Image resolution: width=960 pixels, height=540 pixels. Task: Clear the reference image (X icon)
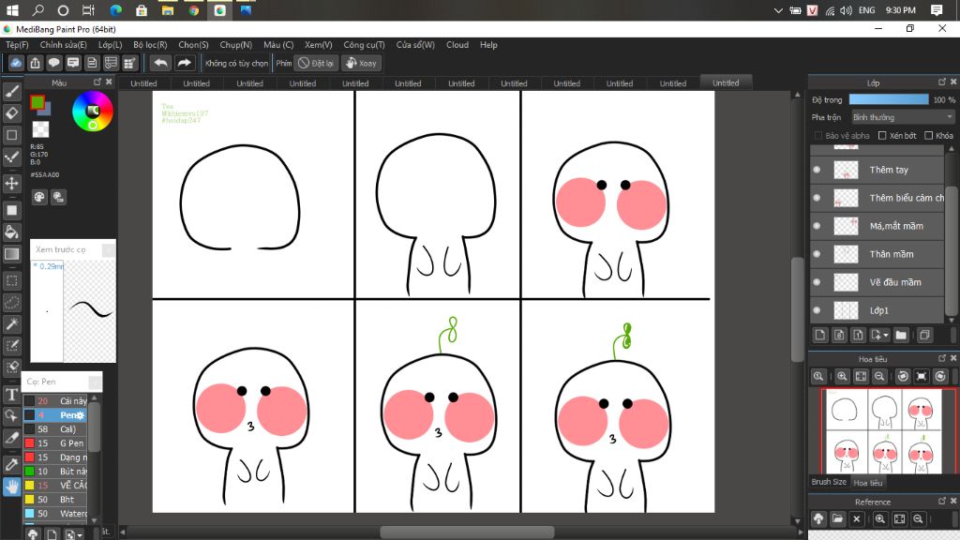click(x=857, y=519)
